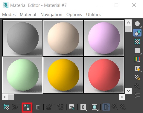Click Put Material to Scene icon
The image size is (143, 113).
(x=15, y=107)
